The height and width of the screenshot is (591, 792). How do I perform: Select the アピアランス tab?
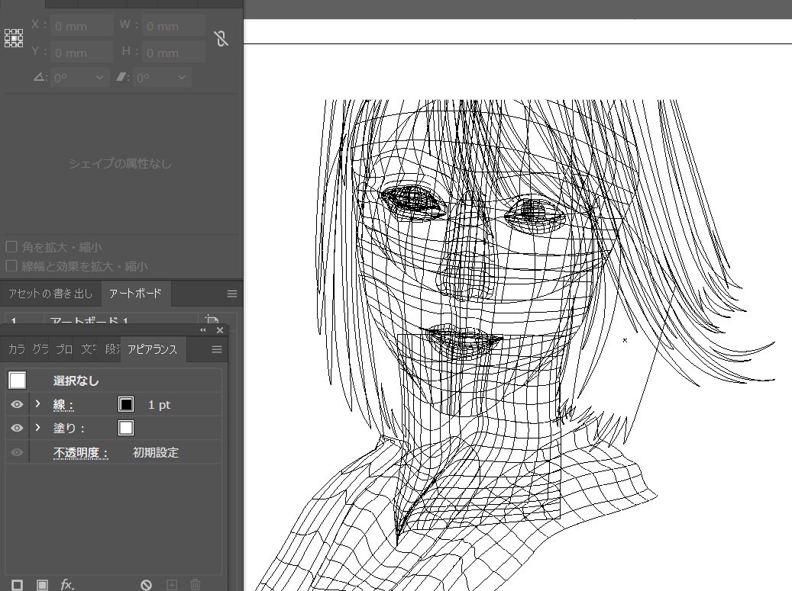(x=153, y=349)
